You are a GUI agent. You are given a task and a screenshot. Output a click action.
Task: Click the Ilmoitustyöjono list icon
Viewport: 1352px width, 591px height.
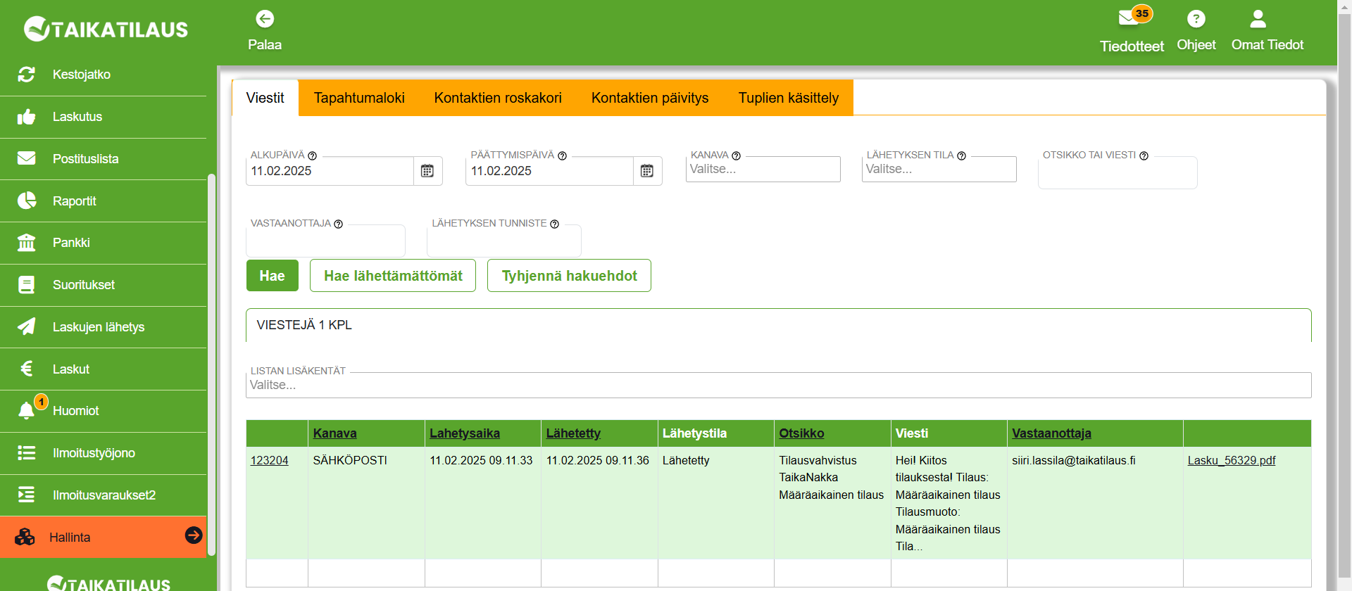point(27,453)
